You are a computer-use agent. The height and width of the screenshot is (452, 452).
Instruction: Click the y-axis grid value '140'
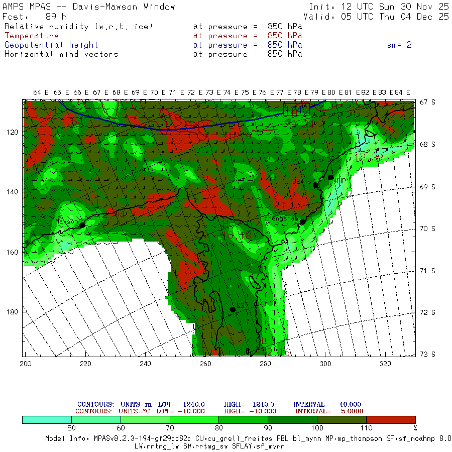12,192
